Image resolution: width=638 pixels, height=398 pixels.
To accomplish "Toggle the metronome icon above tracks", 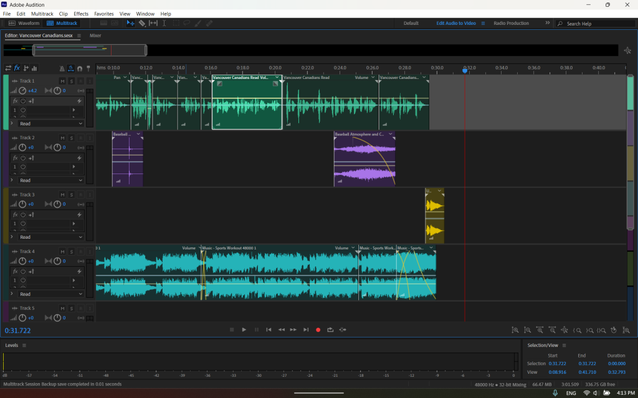I will 62,68.
